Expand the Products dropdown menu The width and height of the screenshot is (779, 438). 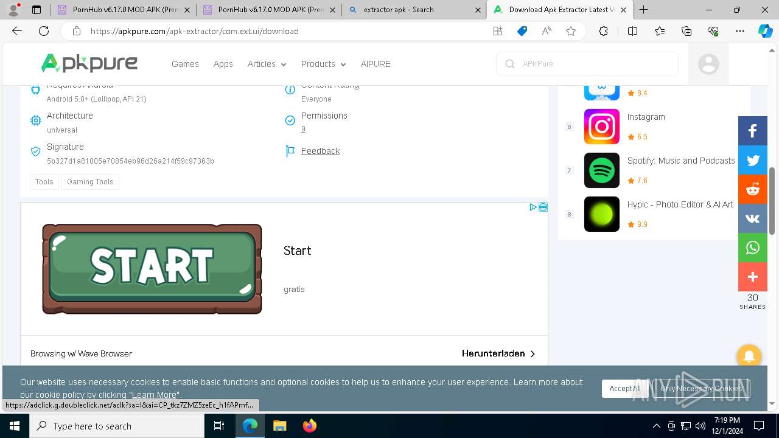(x=323, y=64)
